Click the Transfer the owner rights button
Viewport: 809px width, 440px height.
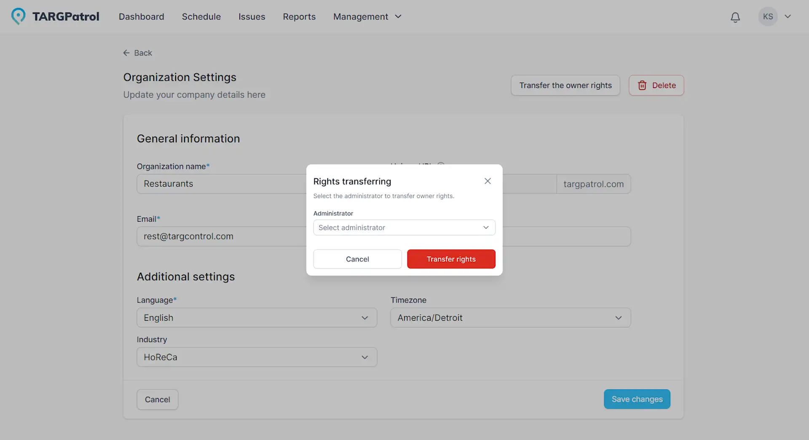565,85
